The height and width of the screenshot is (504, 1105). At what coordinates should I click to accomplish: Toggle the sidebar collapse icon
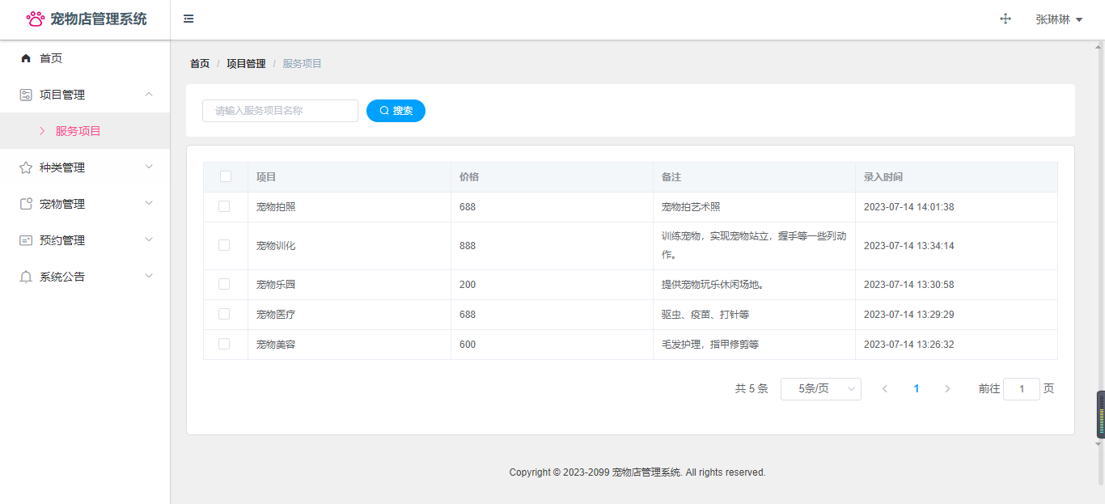pos(188,19)
